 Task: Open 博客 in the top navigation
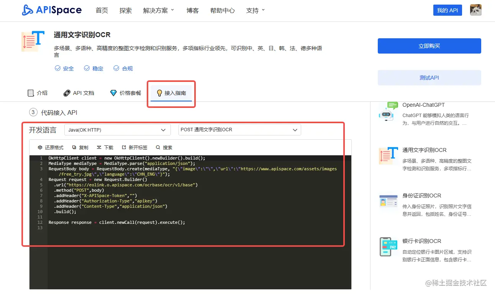click(193, 10)
